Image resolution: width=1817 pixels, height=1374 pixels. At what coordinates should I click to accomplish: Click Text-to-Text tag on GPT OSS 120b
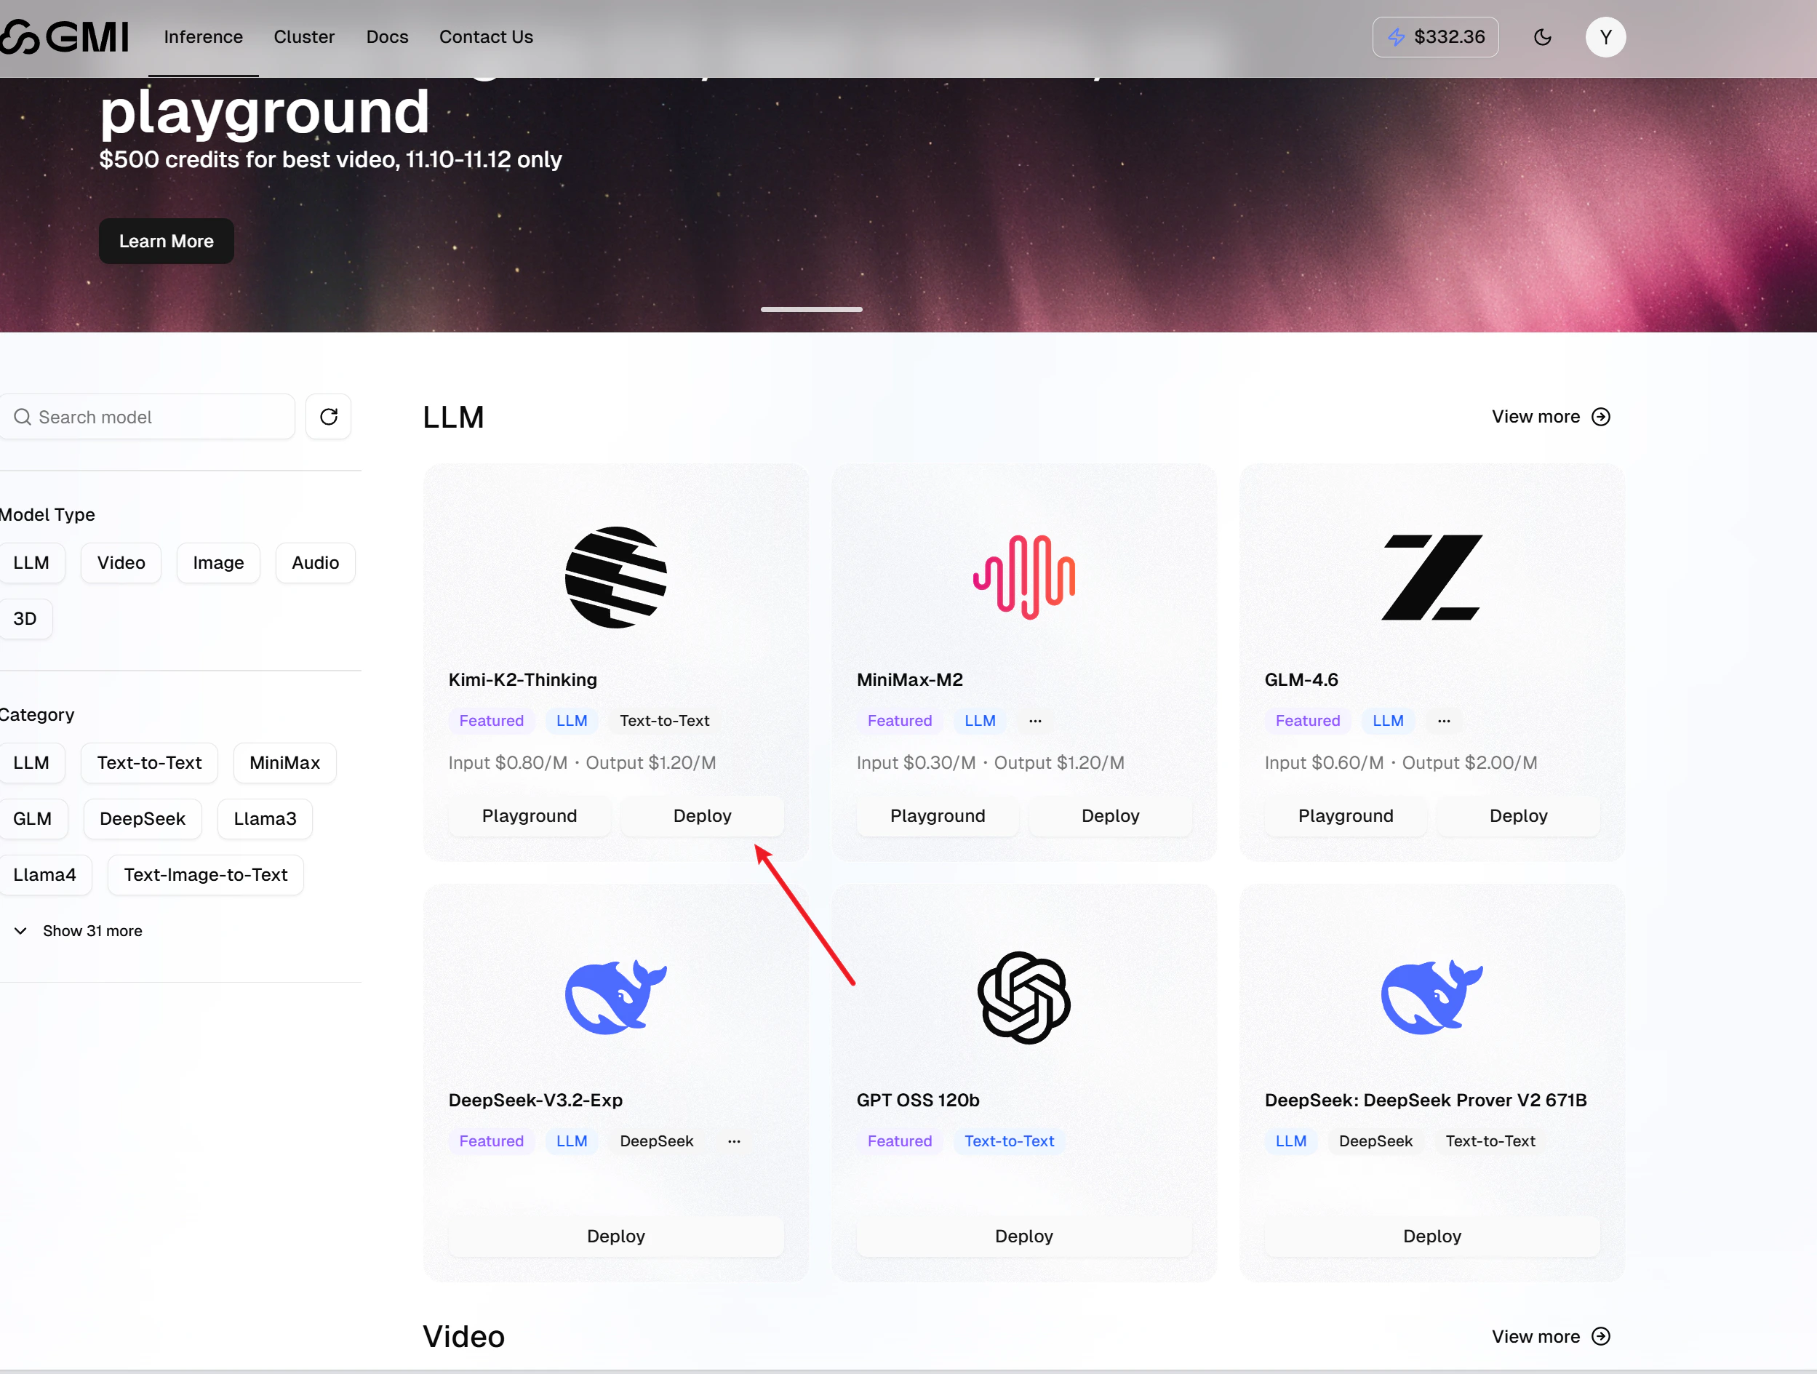coord(1009,1141)
